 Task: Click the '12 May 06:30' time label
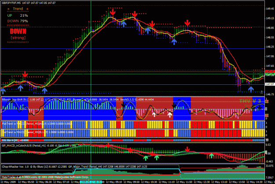coord(44,182)
